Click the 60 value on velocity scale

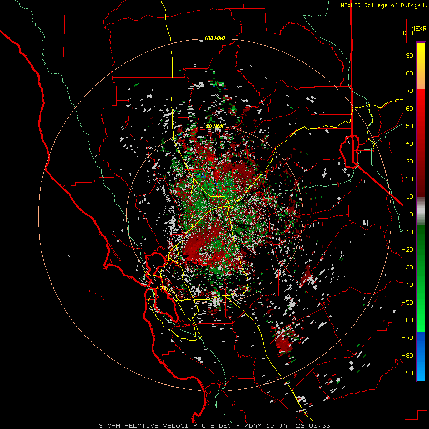click(409, 109)
